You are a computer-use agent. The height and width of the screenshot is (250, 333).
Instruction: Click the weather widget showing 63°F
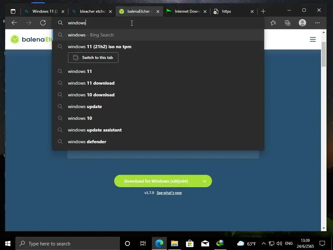point(246,243)
